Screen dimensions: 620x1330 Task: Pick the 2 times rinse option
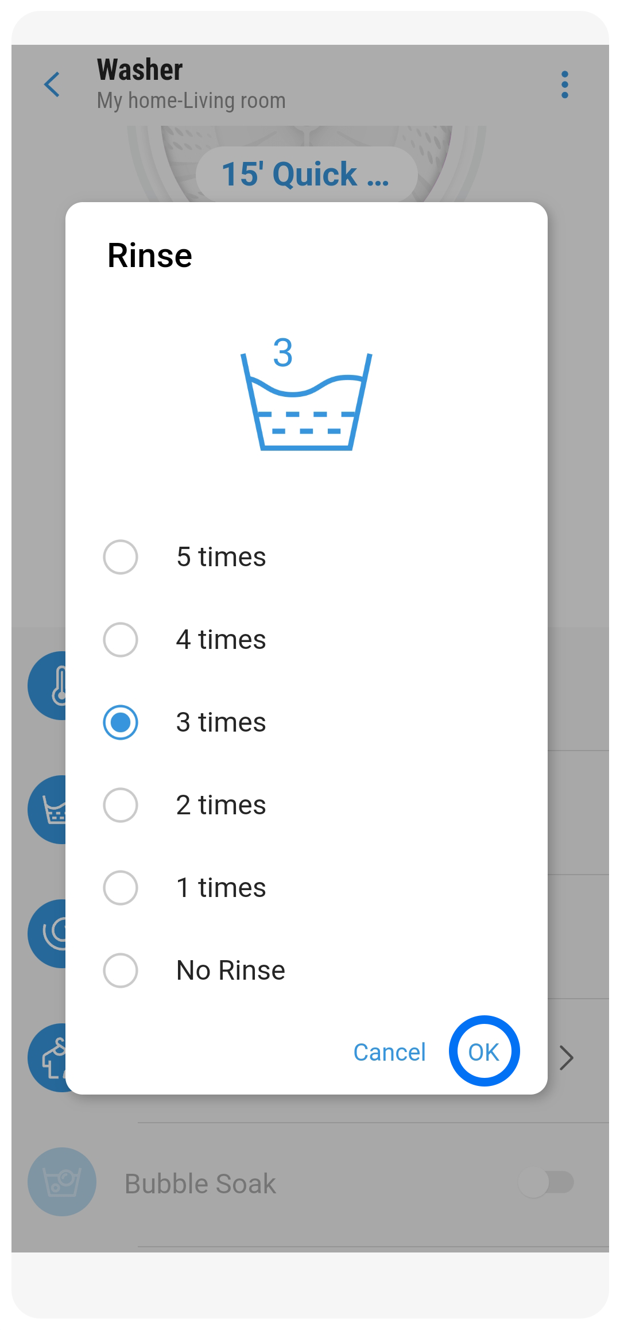pos(121,805)
